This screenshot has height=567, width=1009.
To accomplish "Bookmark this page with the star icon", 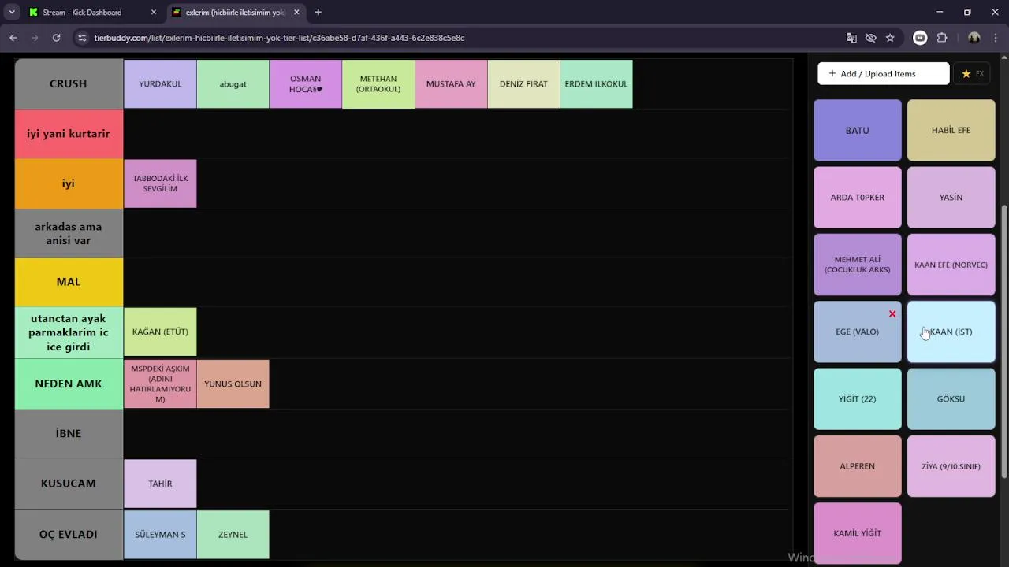I will click(x=890, y=38).
